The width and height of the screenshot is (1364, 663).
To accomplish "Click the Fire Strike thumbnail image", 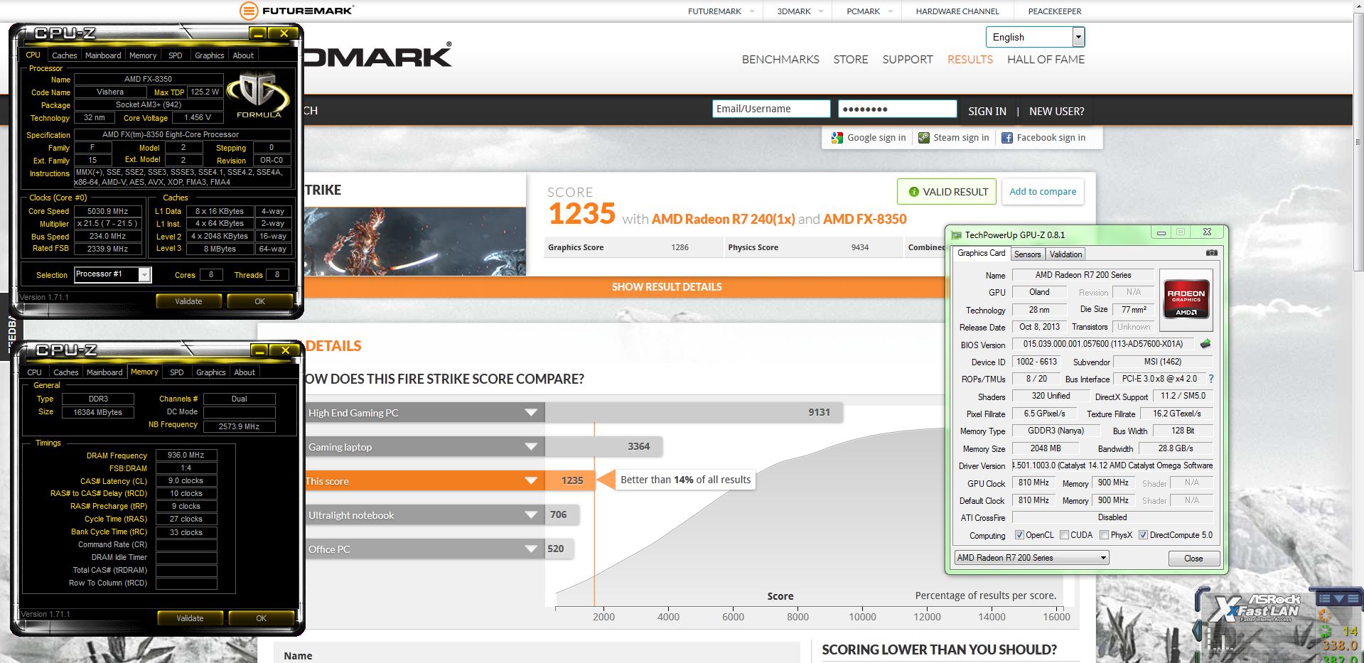I will pos(414,241).
